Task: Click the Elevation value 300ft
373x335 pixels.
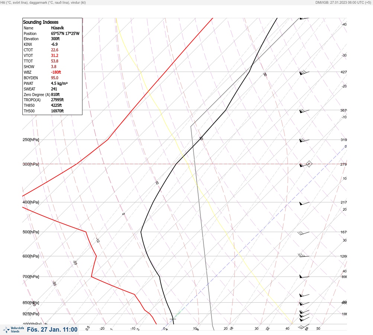Action: tap(55, 39)
